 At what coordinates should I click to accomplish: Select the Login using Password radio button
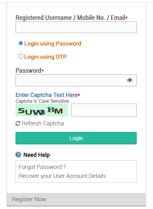tap(21, 43)
